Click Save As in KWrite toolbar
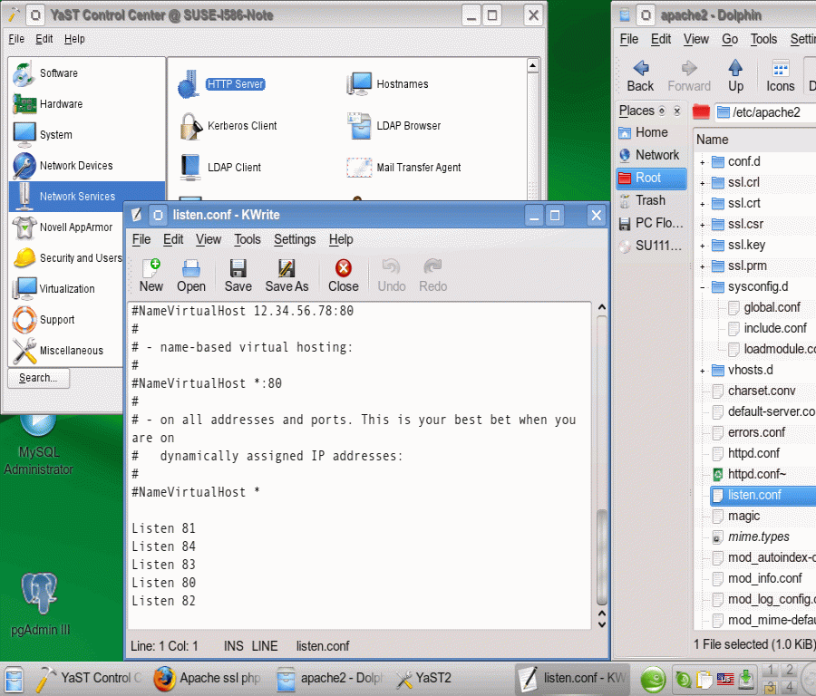The height and width of the screenshot is (696, 816). tap(287, 275)
